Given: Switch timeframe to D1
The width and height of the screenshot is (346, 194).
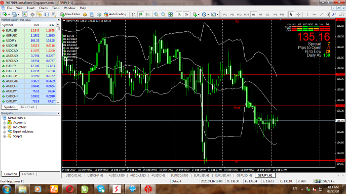Looking at the screenshot, I should coord(267,14).
